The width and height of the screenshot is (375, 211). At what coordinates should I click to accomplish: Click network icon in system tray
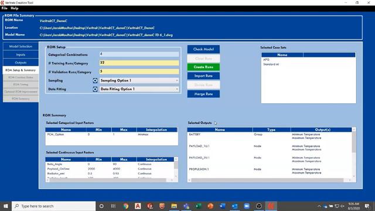(x=337, y=206)
